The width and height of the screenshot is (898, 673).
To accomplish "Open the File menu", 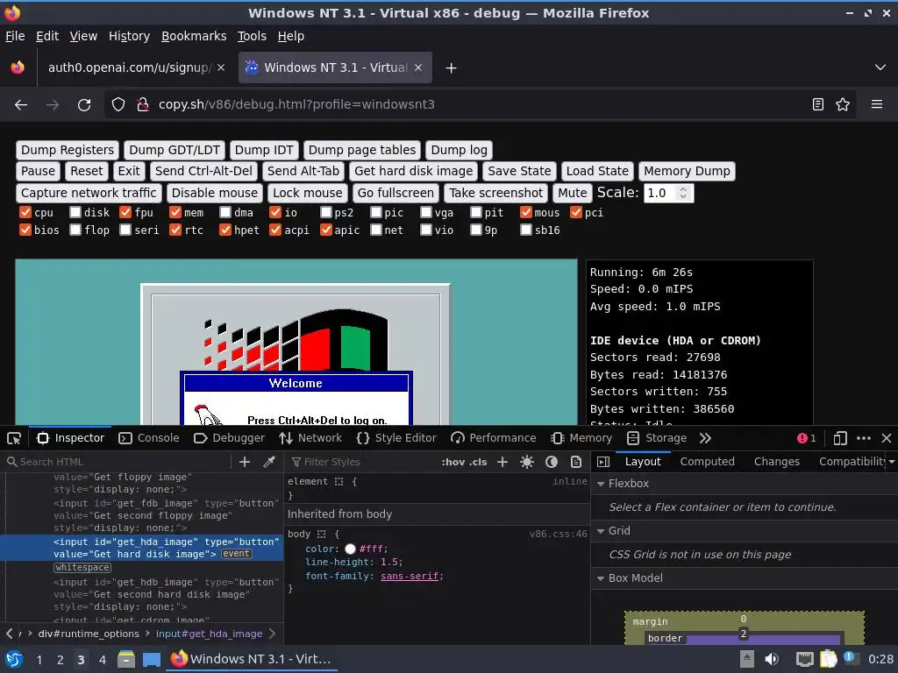I will pyautogui.click(x=15, y=36).
